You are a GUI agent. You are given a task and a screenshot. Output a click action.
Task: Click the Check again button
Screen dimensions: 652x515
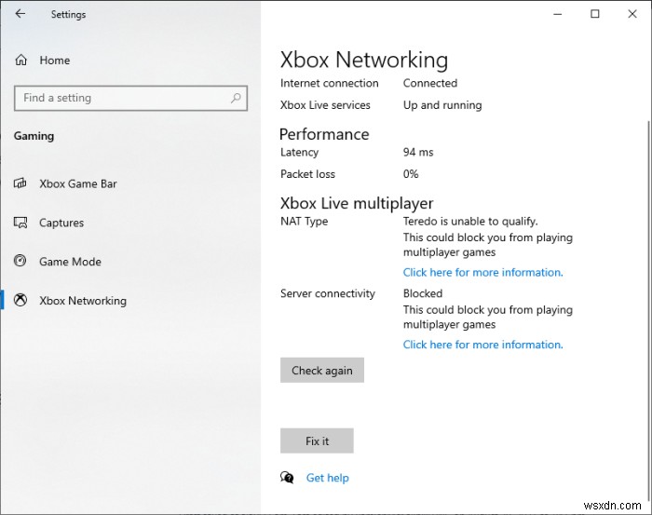(x=322, y=370)
